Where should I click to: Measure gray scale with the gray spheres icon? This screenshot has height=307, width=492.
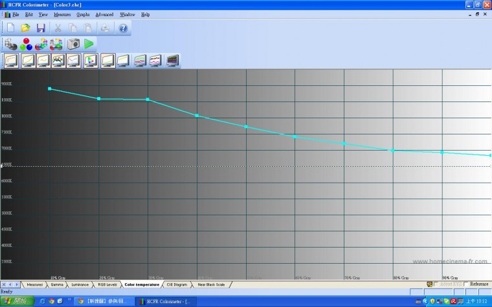pyautogui.click(x=11, y=44)
